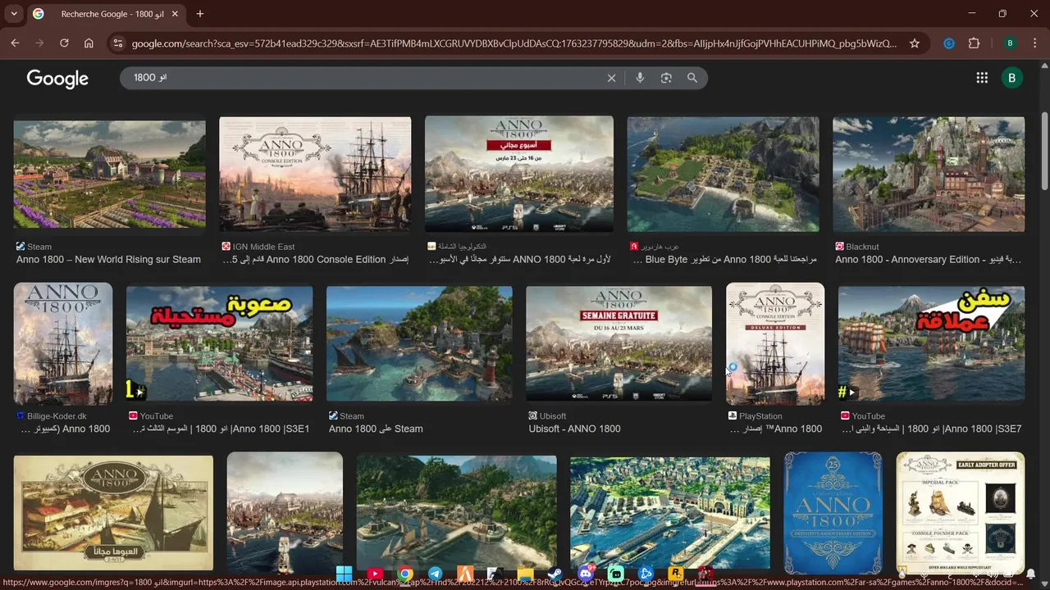Open Discord from the taskbar

pos(586,574)
